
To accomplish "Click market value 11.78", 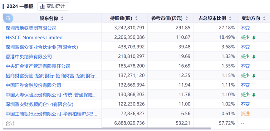I will pos(184,95).
